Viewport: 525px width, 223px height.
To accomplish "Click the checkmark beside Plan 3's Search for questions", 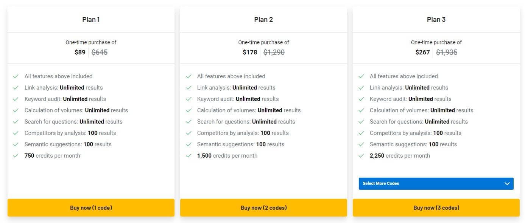I will [361, 121].
